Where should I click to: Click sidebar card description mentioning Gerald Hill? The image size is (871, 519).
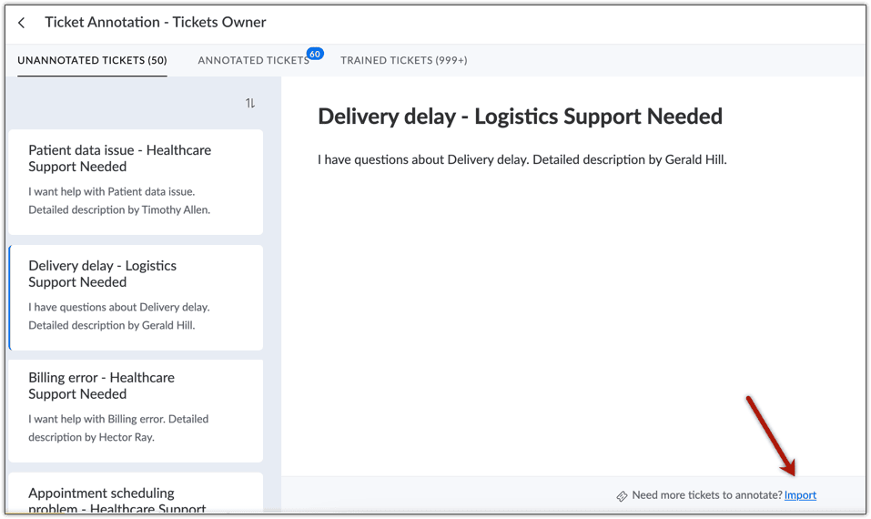(118, 316)
